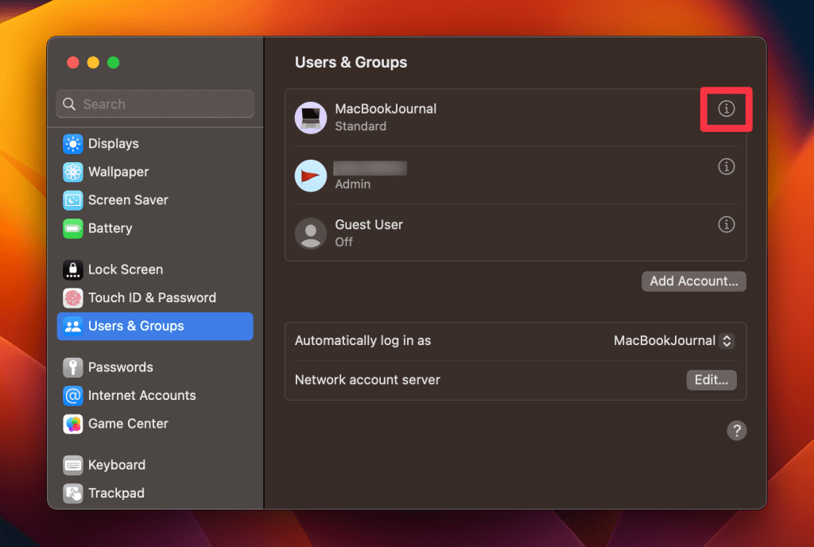814x547 pixels.
Task: Click the Add Account button
Action: click(693, 281)
